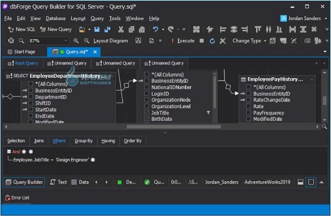The image size is (331, 216).
Task: Check the NationalIDNumber column checkbox
Action: [x=146, y=87]
